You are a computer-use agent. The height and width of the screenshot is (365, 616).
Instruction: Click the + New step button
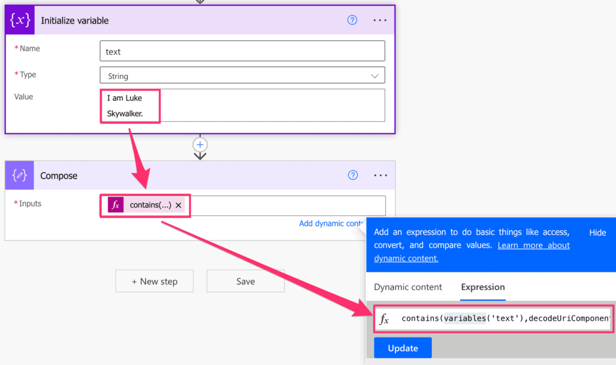pyautogui.click(x=154, y=281)
